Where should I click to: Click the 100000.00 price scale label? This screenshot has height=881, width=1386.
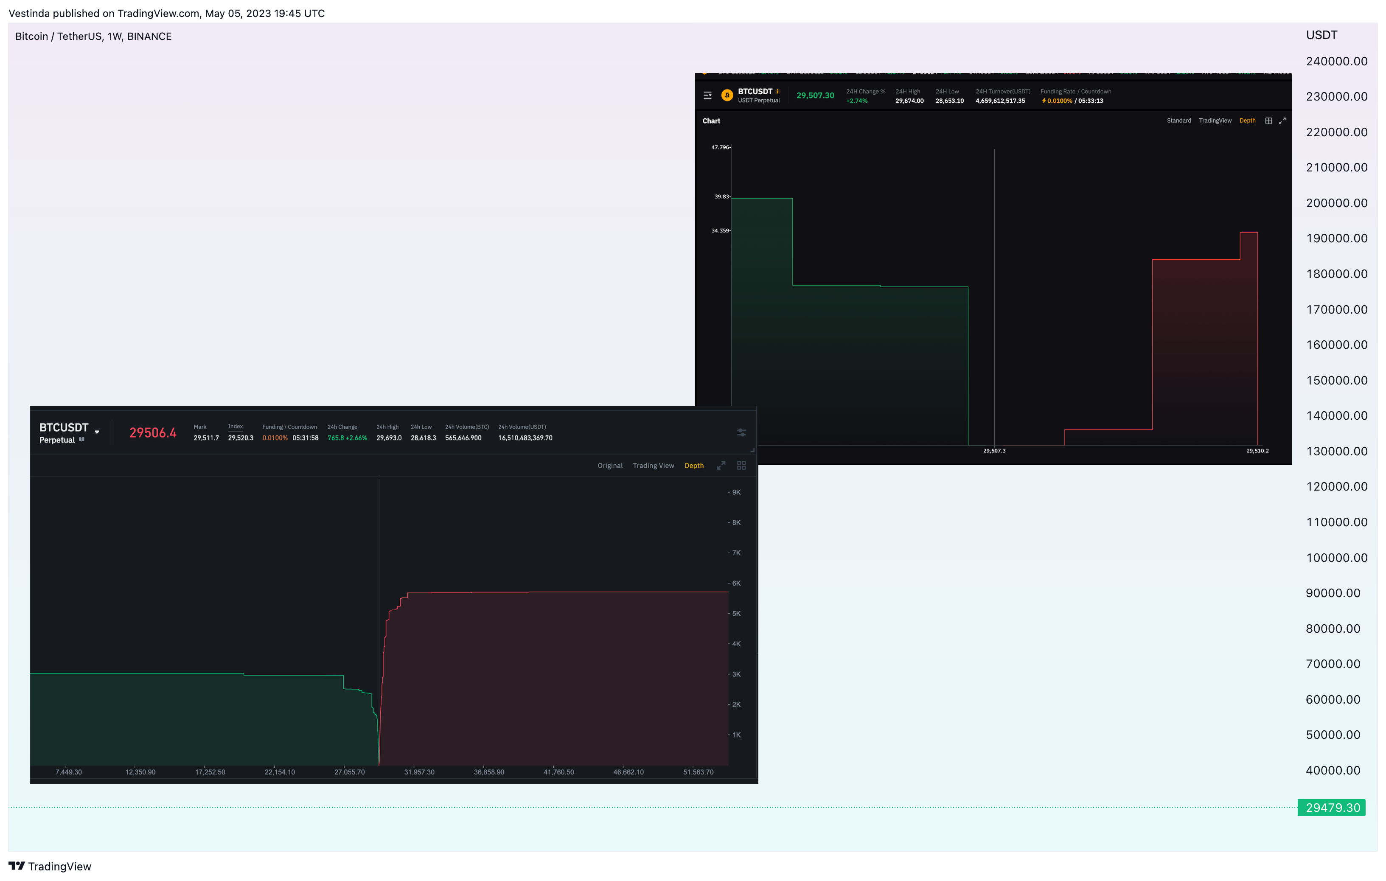[x=1336, y=558]
